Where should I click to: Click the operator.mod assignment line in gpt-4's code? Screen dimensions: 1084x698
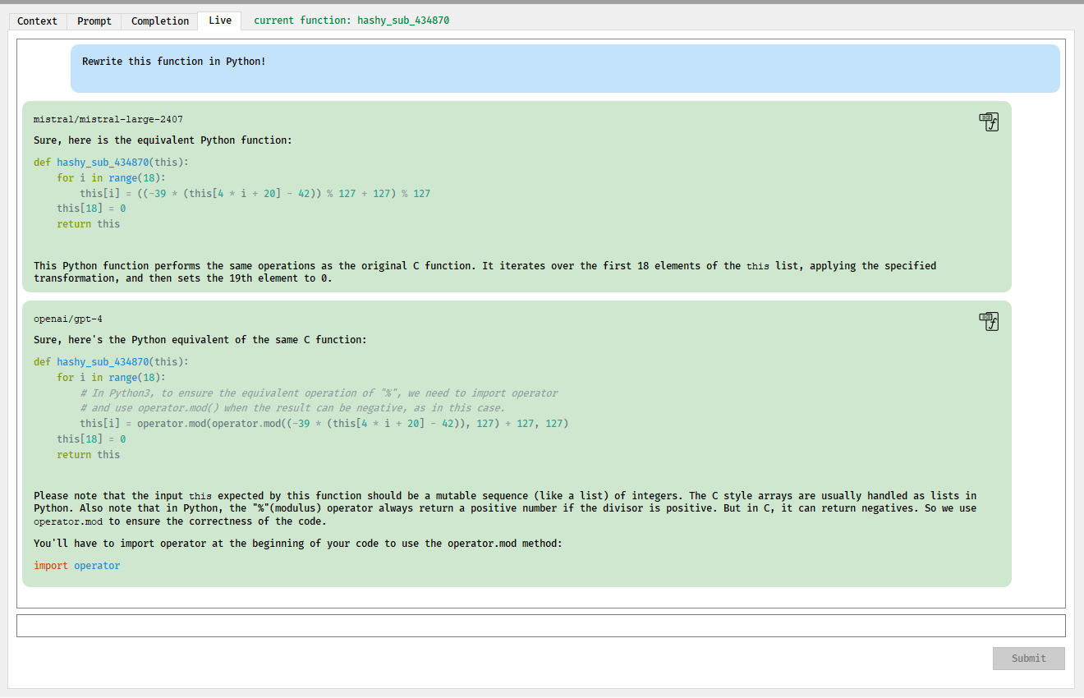pos(324,424)
